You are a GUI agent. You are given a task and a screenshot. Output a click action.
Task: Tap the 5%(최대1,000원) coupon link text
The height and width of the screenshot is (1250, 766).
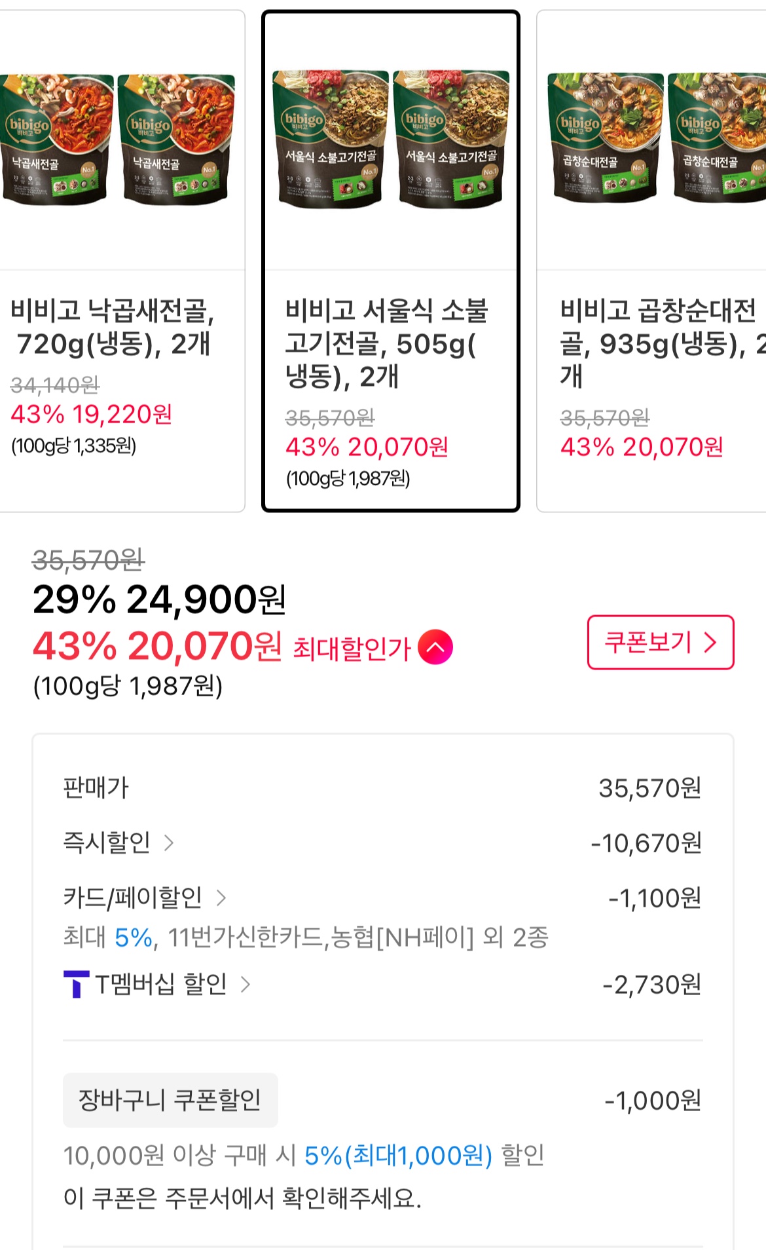(398, 1156)
